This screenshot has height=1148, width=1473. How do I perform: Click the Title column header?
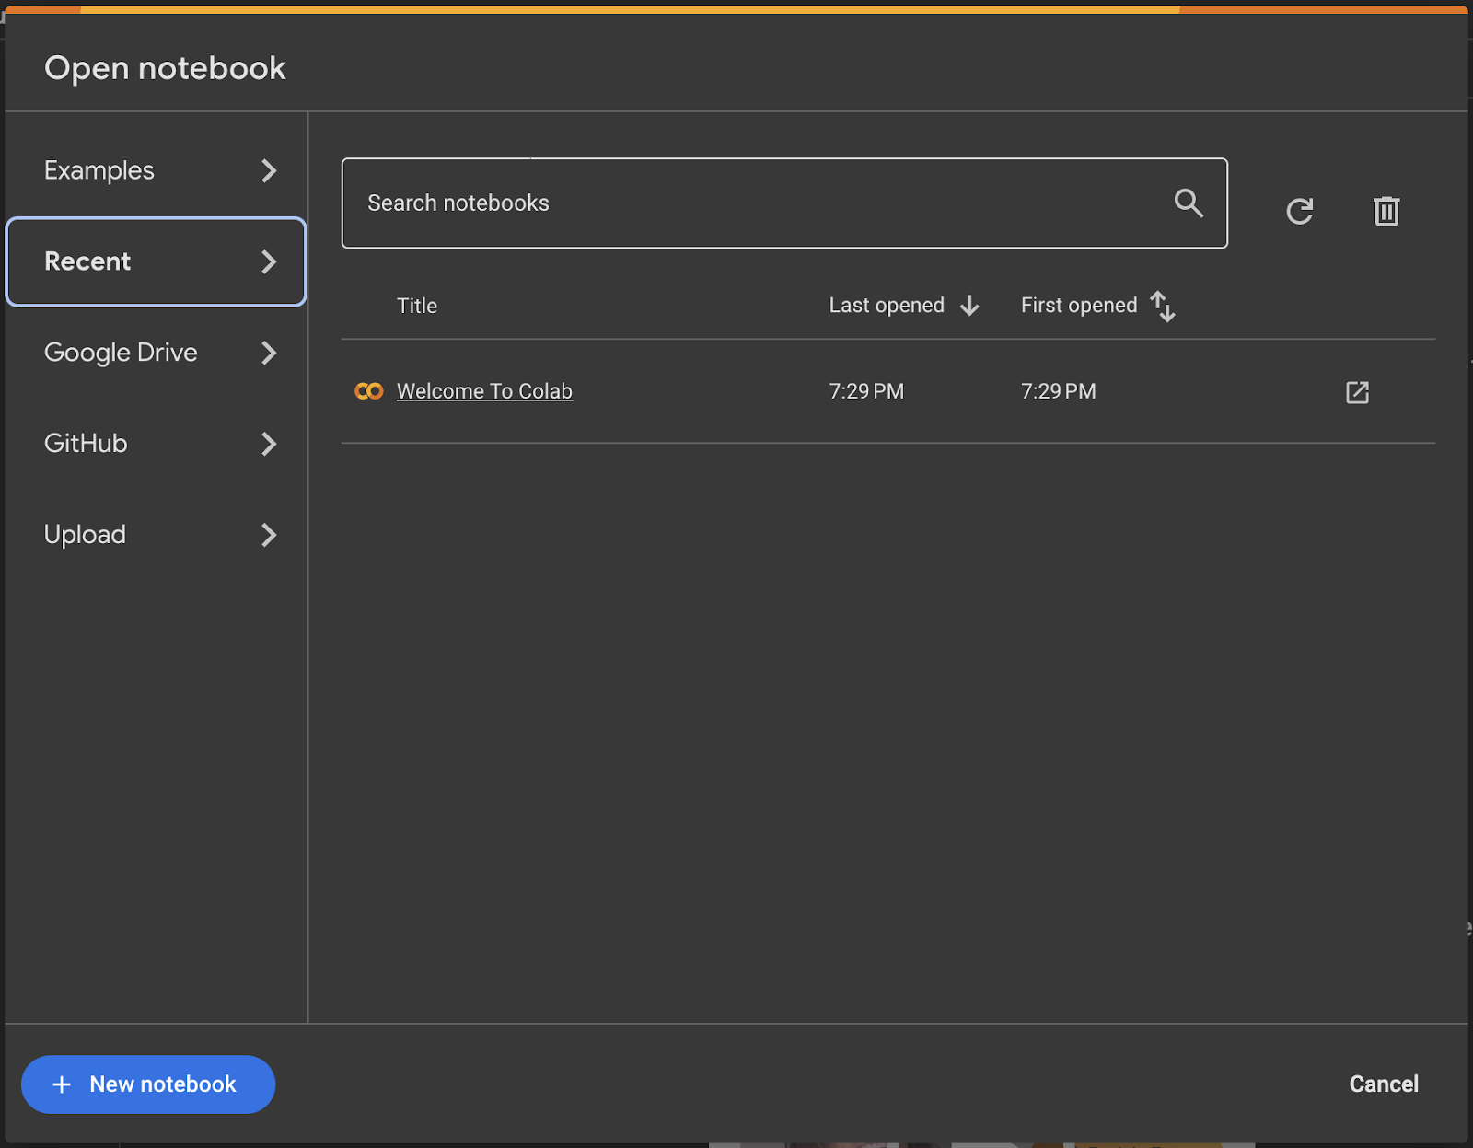click(417, 306)
